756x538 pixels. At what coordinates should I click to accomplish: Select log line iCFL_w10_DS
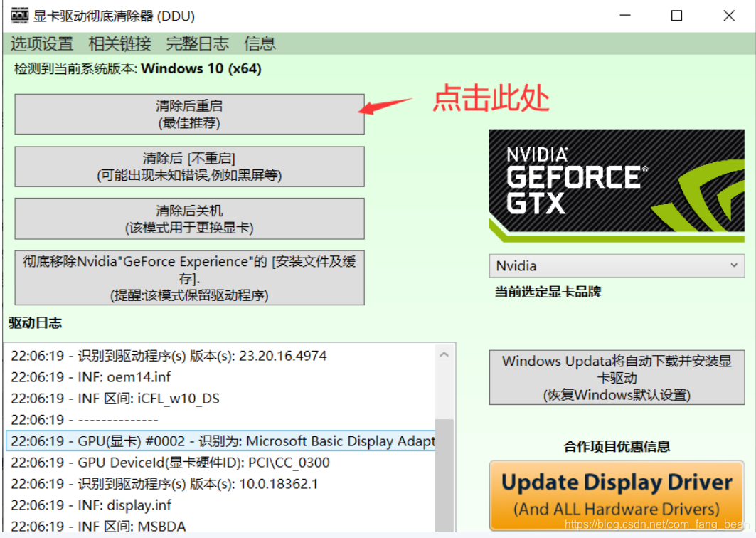(220, 399)
